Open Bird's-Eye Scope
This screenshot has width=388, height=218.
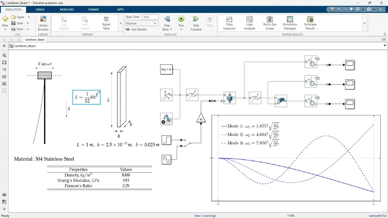269,23
